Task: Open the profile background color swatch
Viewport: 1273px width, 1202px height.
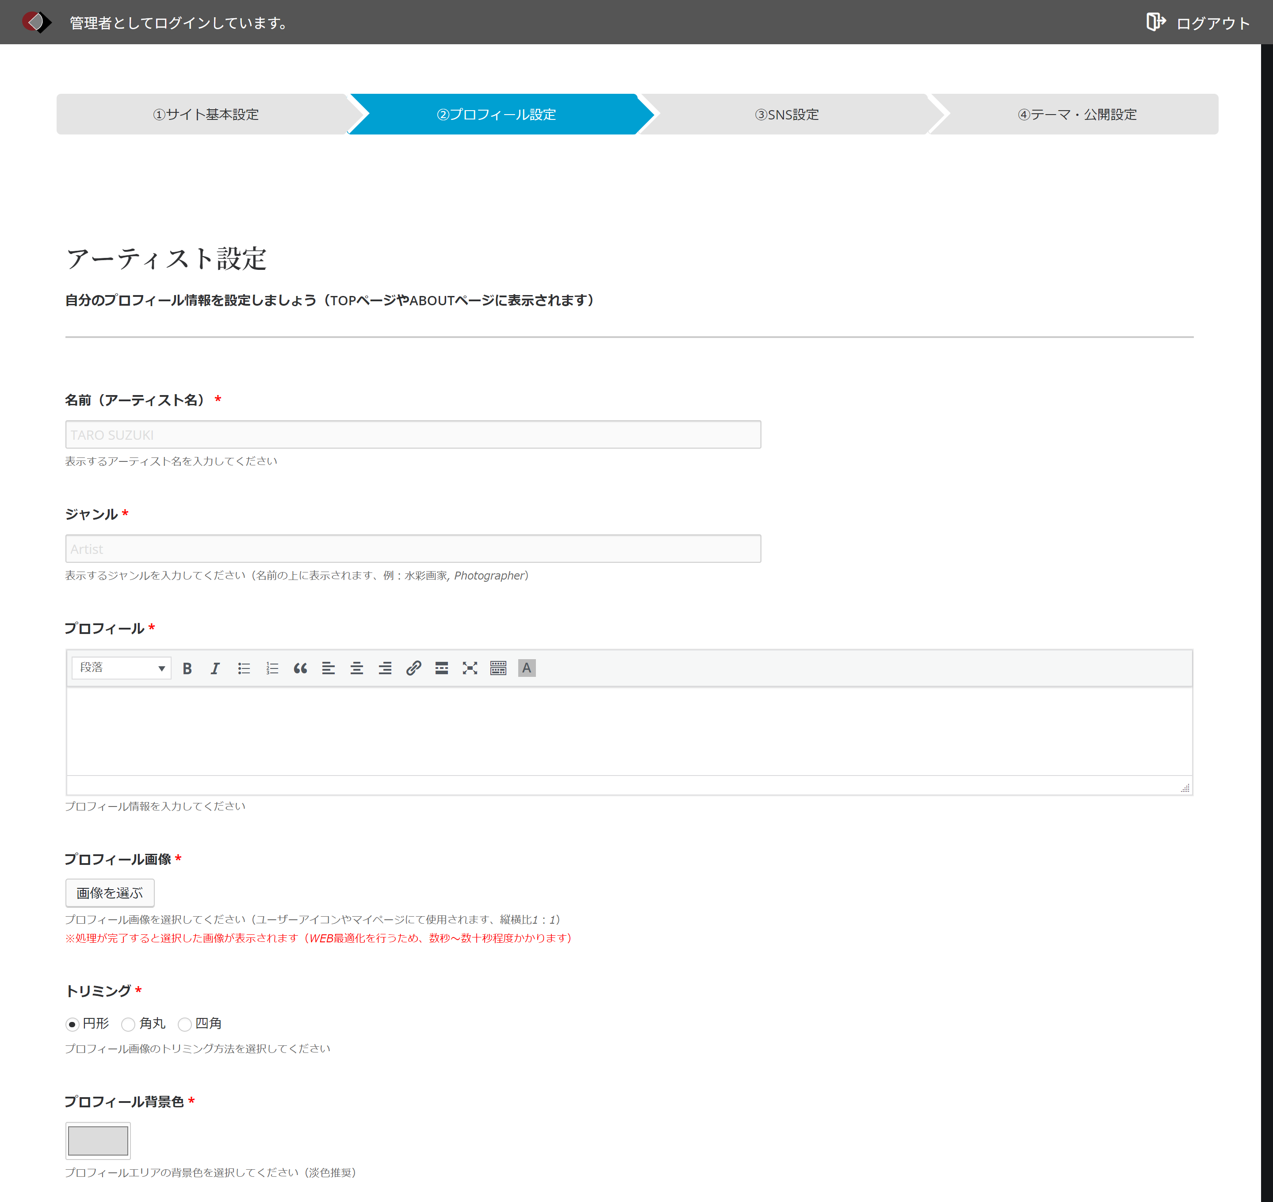Action: 98,1141
